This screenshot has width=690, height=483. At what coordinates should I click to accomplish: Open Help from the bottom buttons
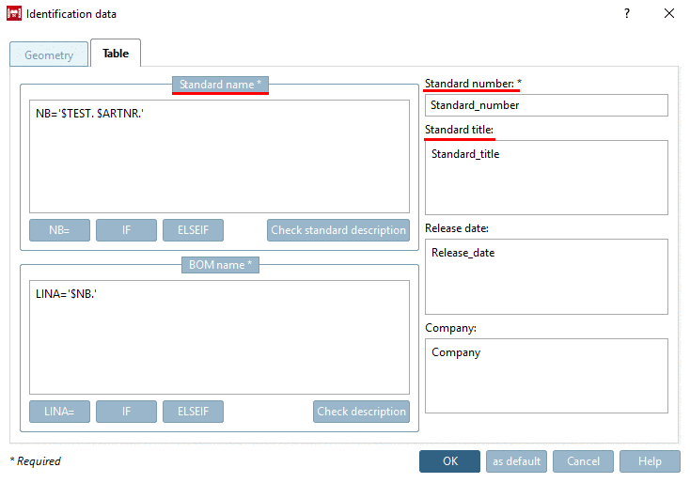coord(650,461)
